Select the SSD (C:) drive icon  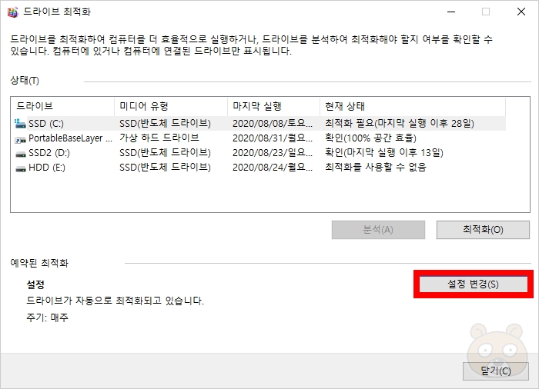(x=20, y=124)
